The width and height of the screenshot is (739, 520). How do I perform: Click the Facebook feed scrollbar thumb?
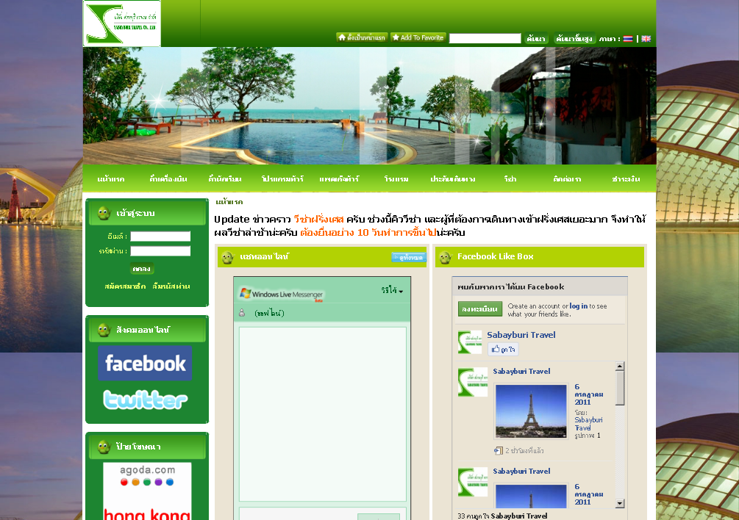(x=620, y=388)
